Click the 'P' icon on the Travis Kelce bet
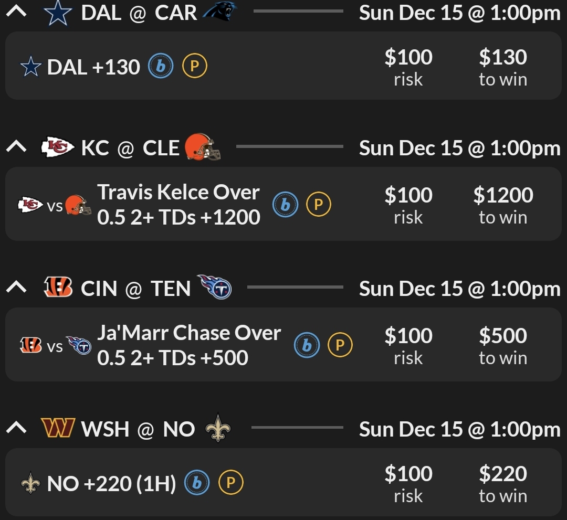This screenshot has width=567, height=520. tap(320, 205)
